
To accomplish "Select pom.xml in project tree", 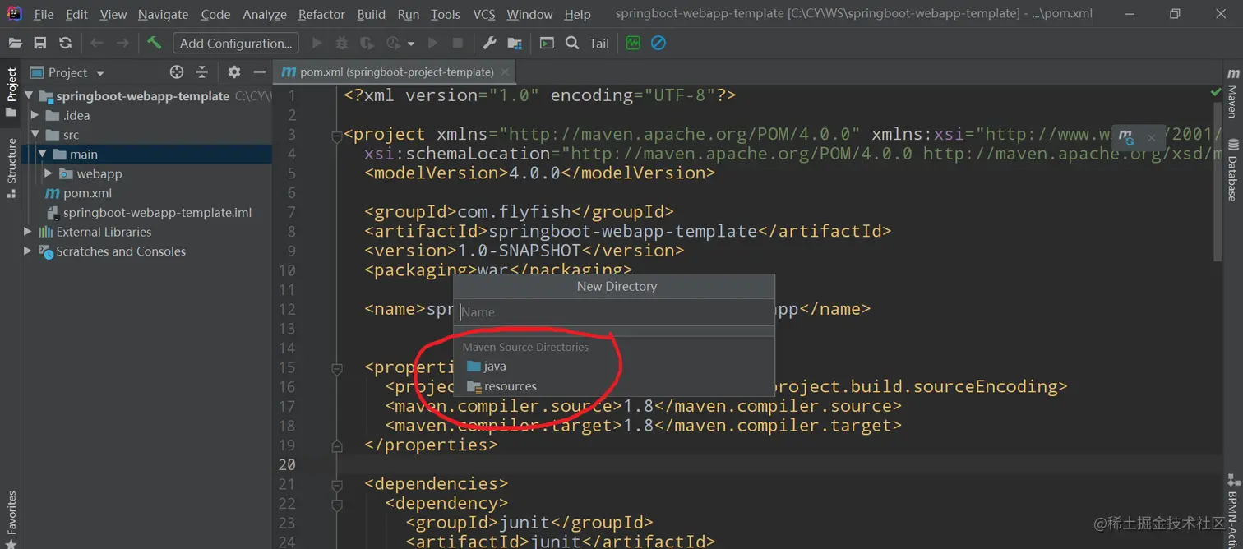I will (x=87, y=193).
